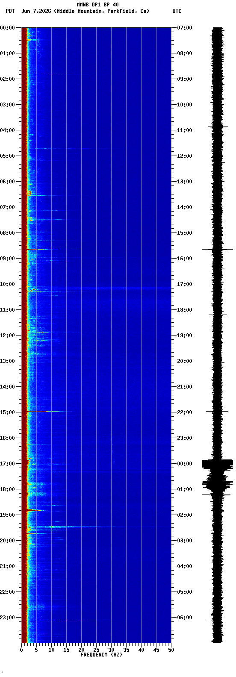Click the "FREQUENCY (HZ)" axis label
The image size is (236, 677).
click(101, 654)
